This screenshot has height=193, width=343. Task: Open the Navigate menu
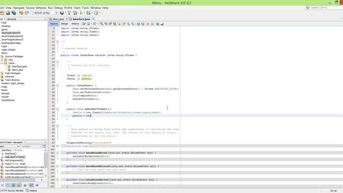coord(19,8)
